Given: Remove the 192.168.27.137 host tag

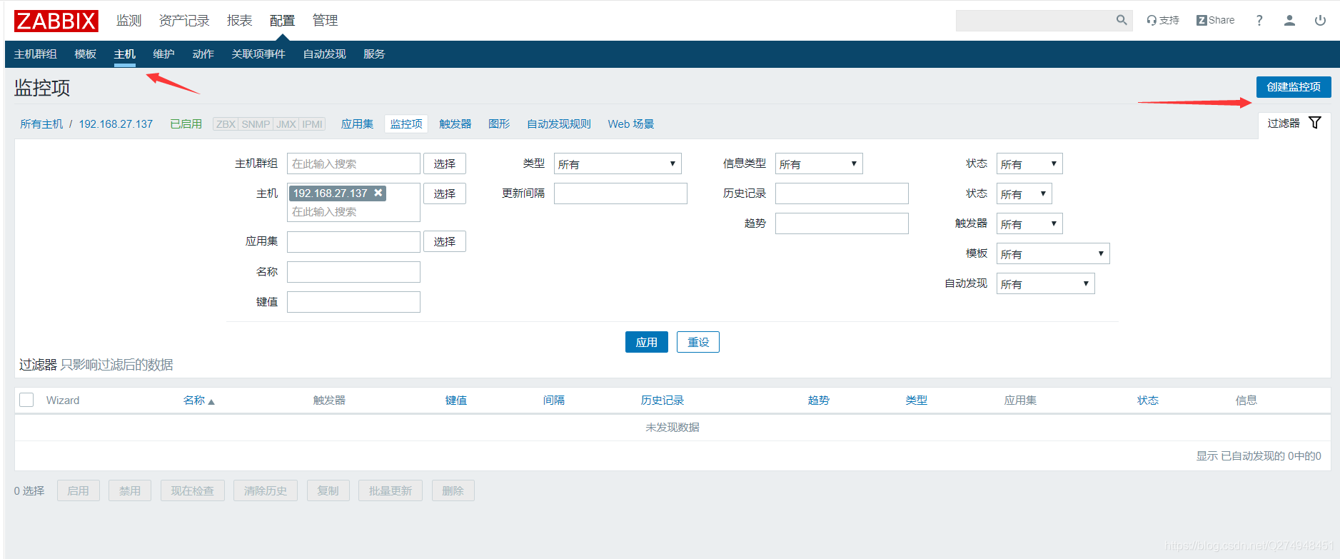Looking at the screenshot, I should point(378,193).
